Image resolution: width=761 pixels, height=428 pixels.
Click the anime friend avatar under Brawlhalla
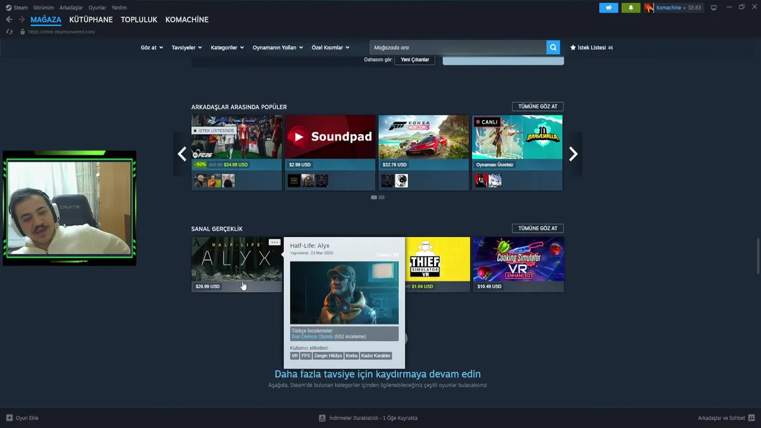click(x=495, y=181)
